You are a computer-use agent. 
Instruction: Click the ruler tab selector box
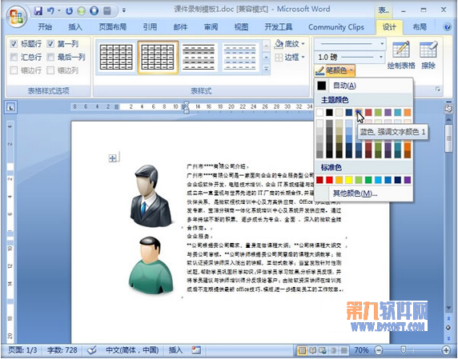coord(11,107)
